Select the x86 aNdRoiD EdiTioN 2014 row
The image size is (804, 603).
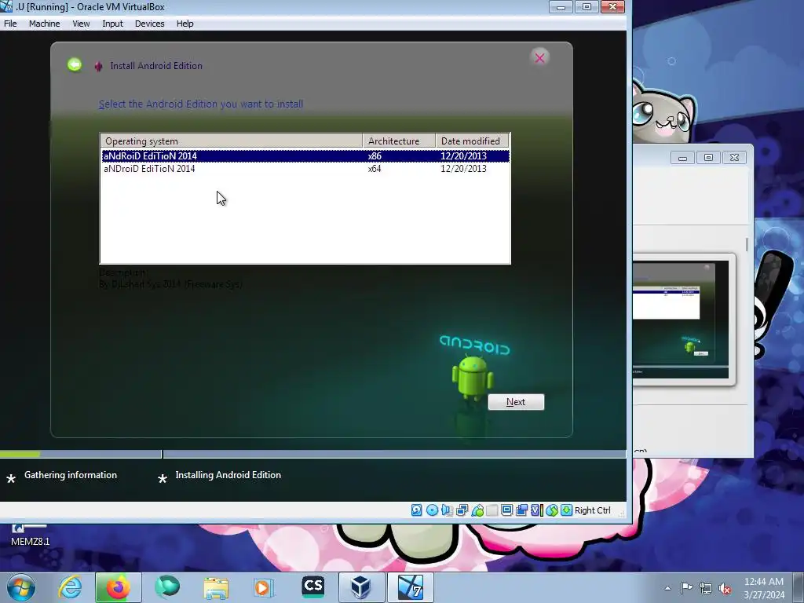[305, 156]
